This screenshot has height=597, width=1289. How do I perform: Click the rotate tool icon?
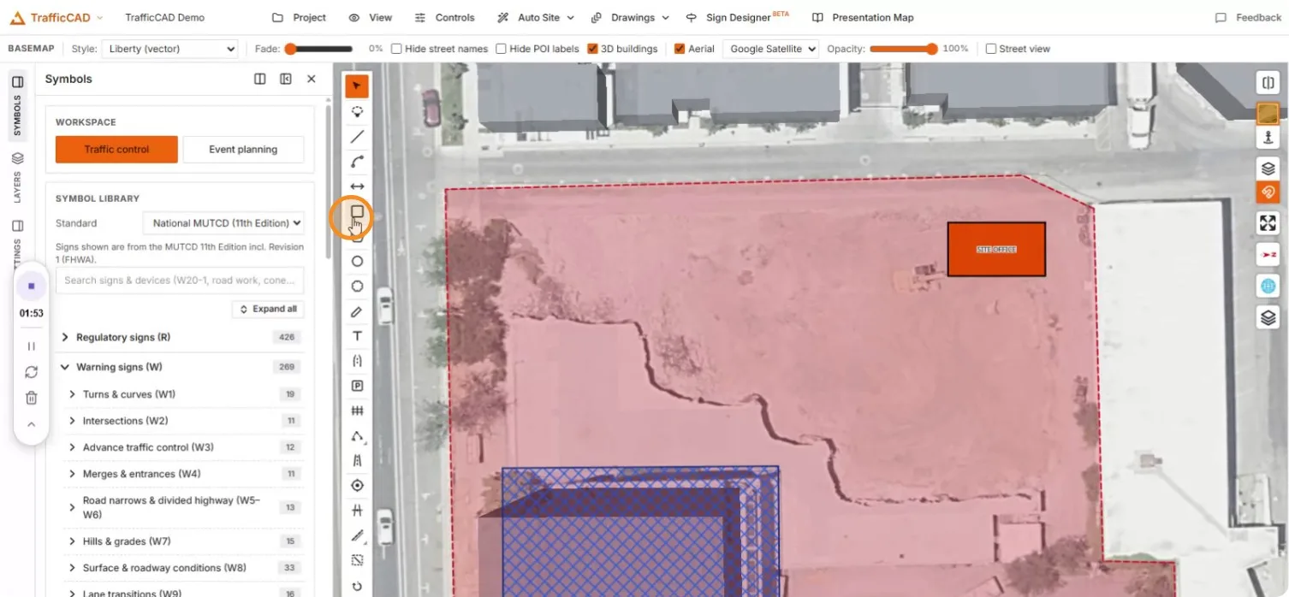tap(357, 586)
